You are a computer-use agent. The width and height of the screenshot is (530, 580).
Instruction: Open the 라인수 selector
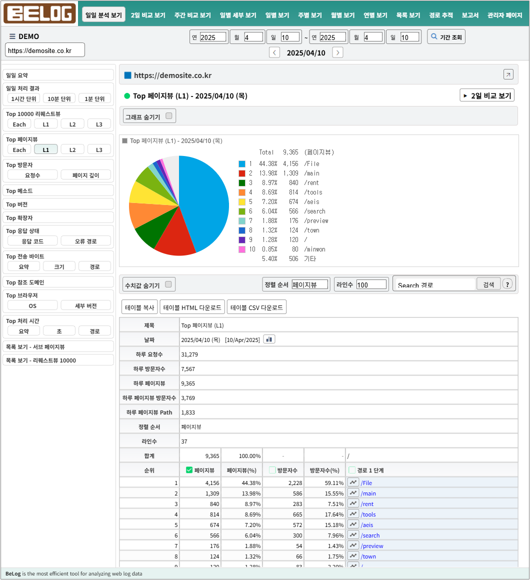pyautogui.click(x=371, y=284)
